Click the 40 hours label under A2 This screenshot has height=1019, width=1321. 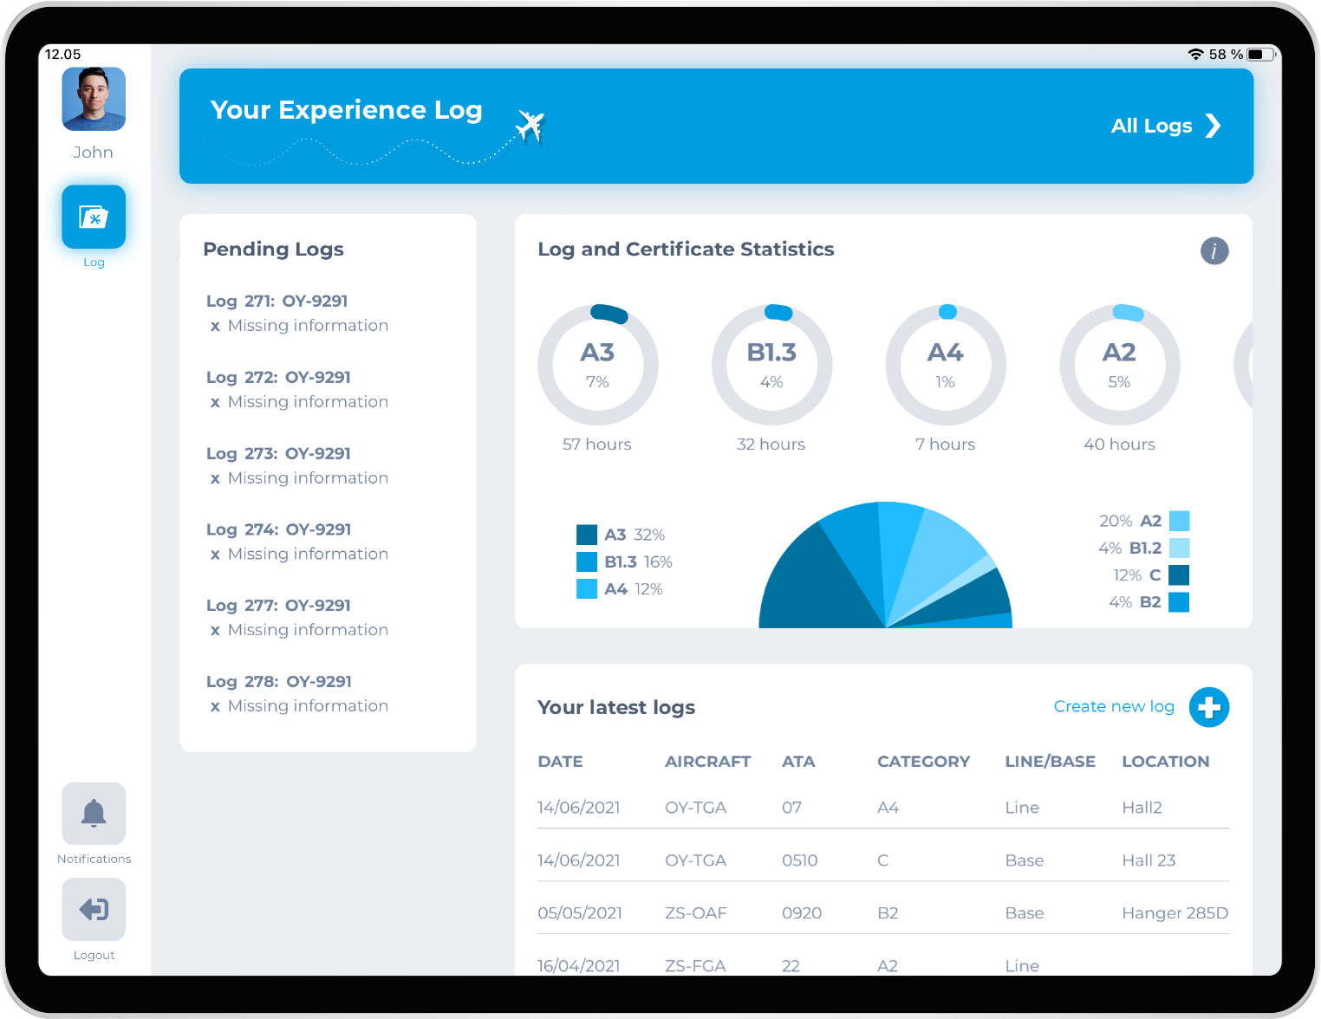click(1119, 445)
